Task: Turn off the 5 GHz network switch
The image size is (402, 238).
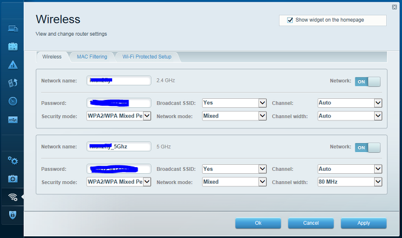Action: point(367,147)
